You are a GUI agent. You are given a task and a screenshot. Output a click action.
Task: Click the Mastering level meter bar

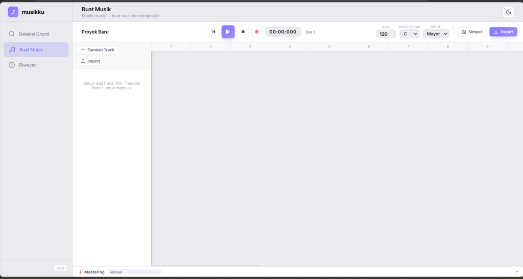[x=134, y=272]
